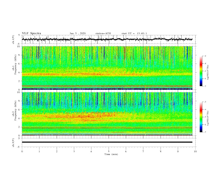Viewport: 220px width, 170px height.
Task: Click the "VLF Spectra" plot title
Action: (x=31, y=33)
